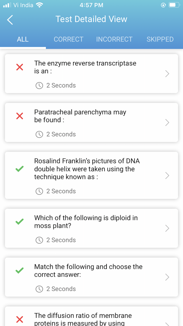Open details of the Rosalind Franklin question chevron
This screenshot has height=326, width=183.
pyautogui.click(x=167, y=176)
